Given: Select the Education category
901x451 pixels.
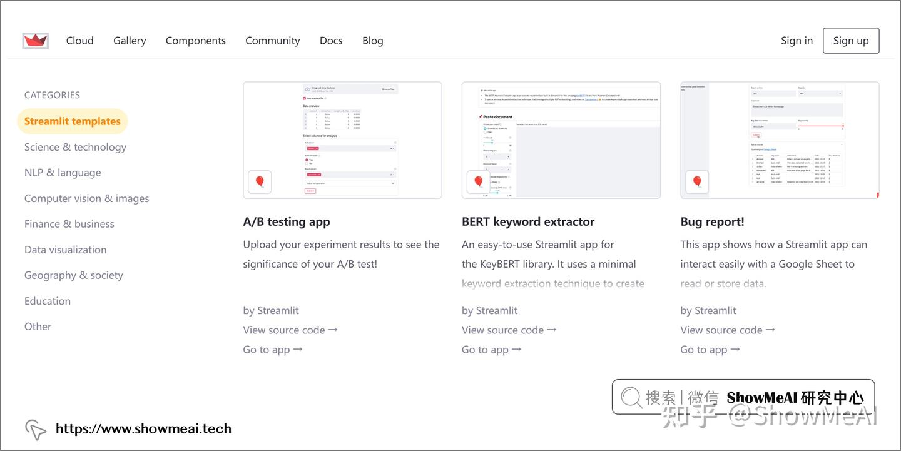Looking at the screenshot, I should [48, 301].
